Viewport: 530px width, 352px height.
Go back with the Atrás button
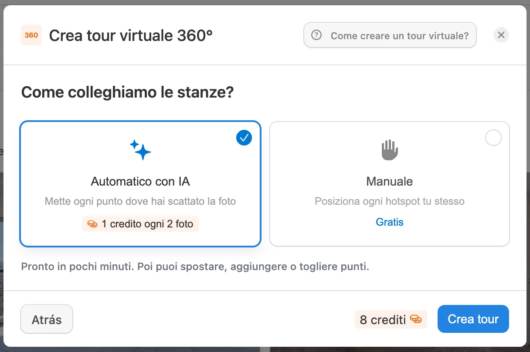click(x=47, y=319)
